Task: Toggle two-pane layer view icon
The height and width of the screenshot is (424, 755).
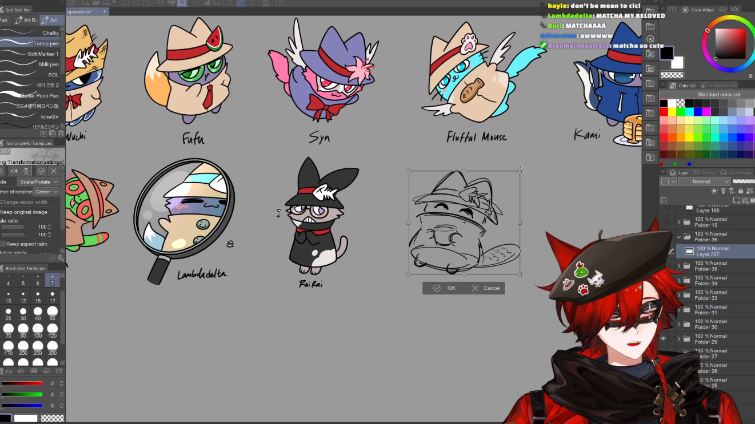Action: 664,200
